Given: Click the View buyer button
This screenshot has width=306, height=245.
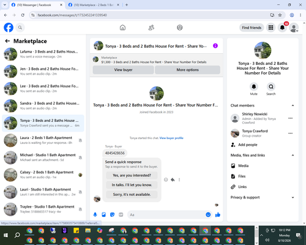Looking at the screenshot, I should [x=123, y=70].
